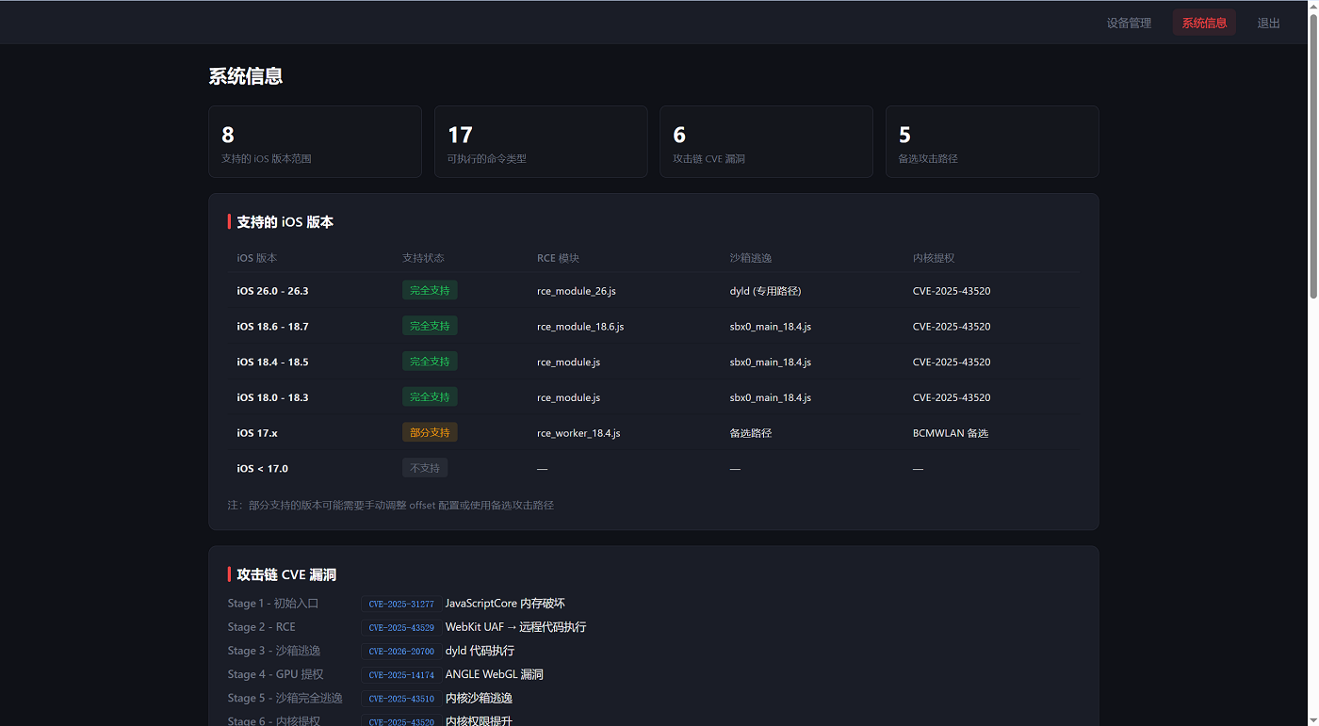Click the 退出 logout link
The width and height of the screenshot is (1319, 726).
[x=1268, y=23]
